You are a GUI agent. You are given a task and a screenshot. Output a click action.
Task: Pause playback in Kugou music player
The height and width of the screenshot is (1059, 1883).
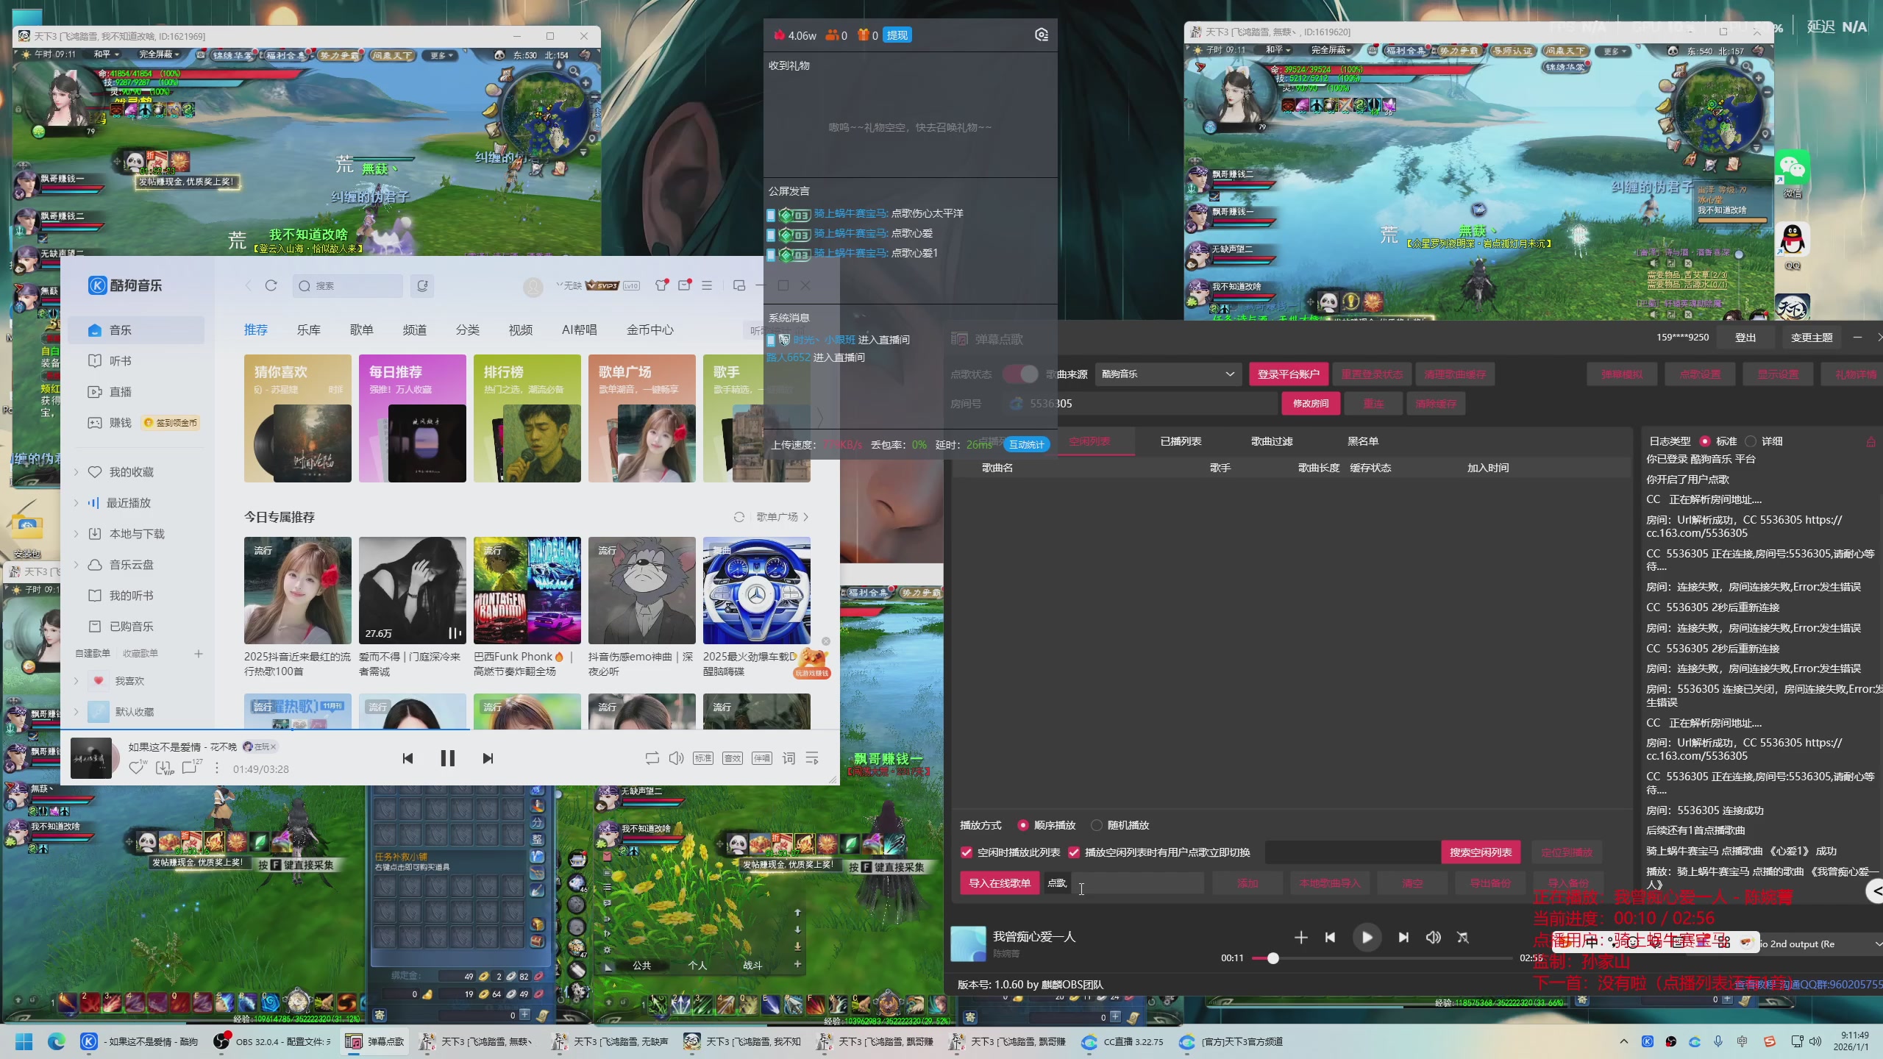point(447,758)
